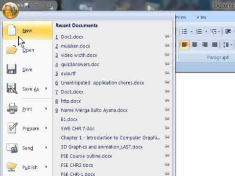The width and height of the screenshot is (235, 176).
Task: Expand the Save As submenu arrow
Action: (x=46, y=88)
